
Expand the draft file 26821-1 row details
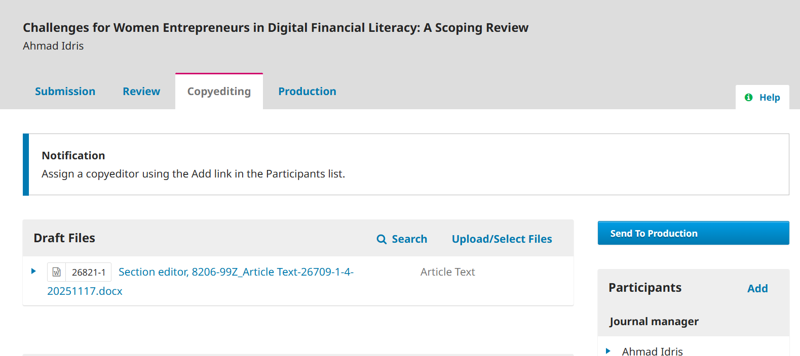coord(33,272)
